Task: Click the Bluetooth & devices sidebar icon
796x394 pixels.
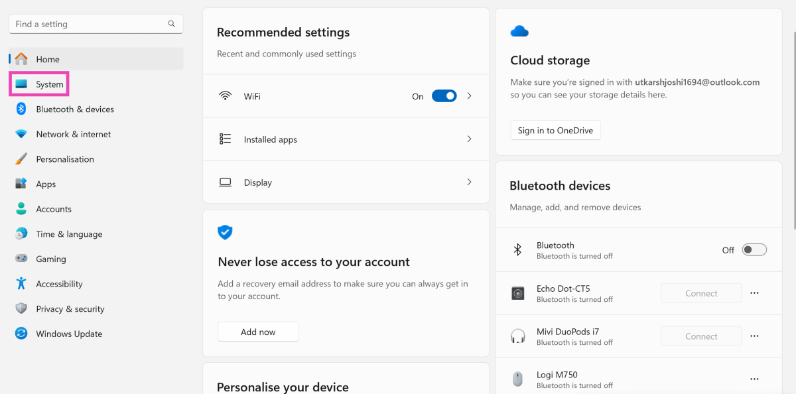Action: point(21,109)
